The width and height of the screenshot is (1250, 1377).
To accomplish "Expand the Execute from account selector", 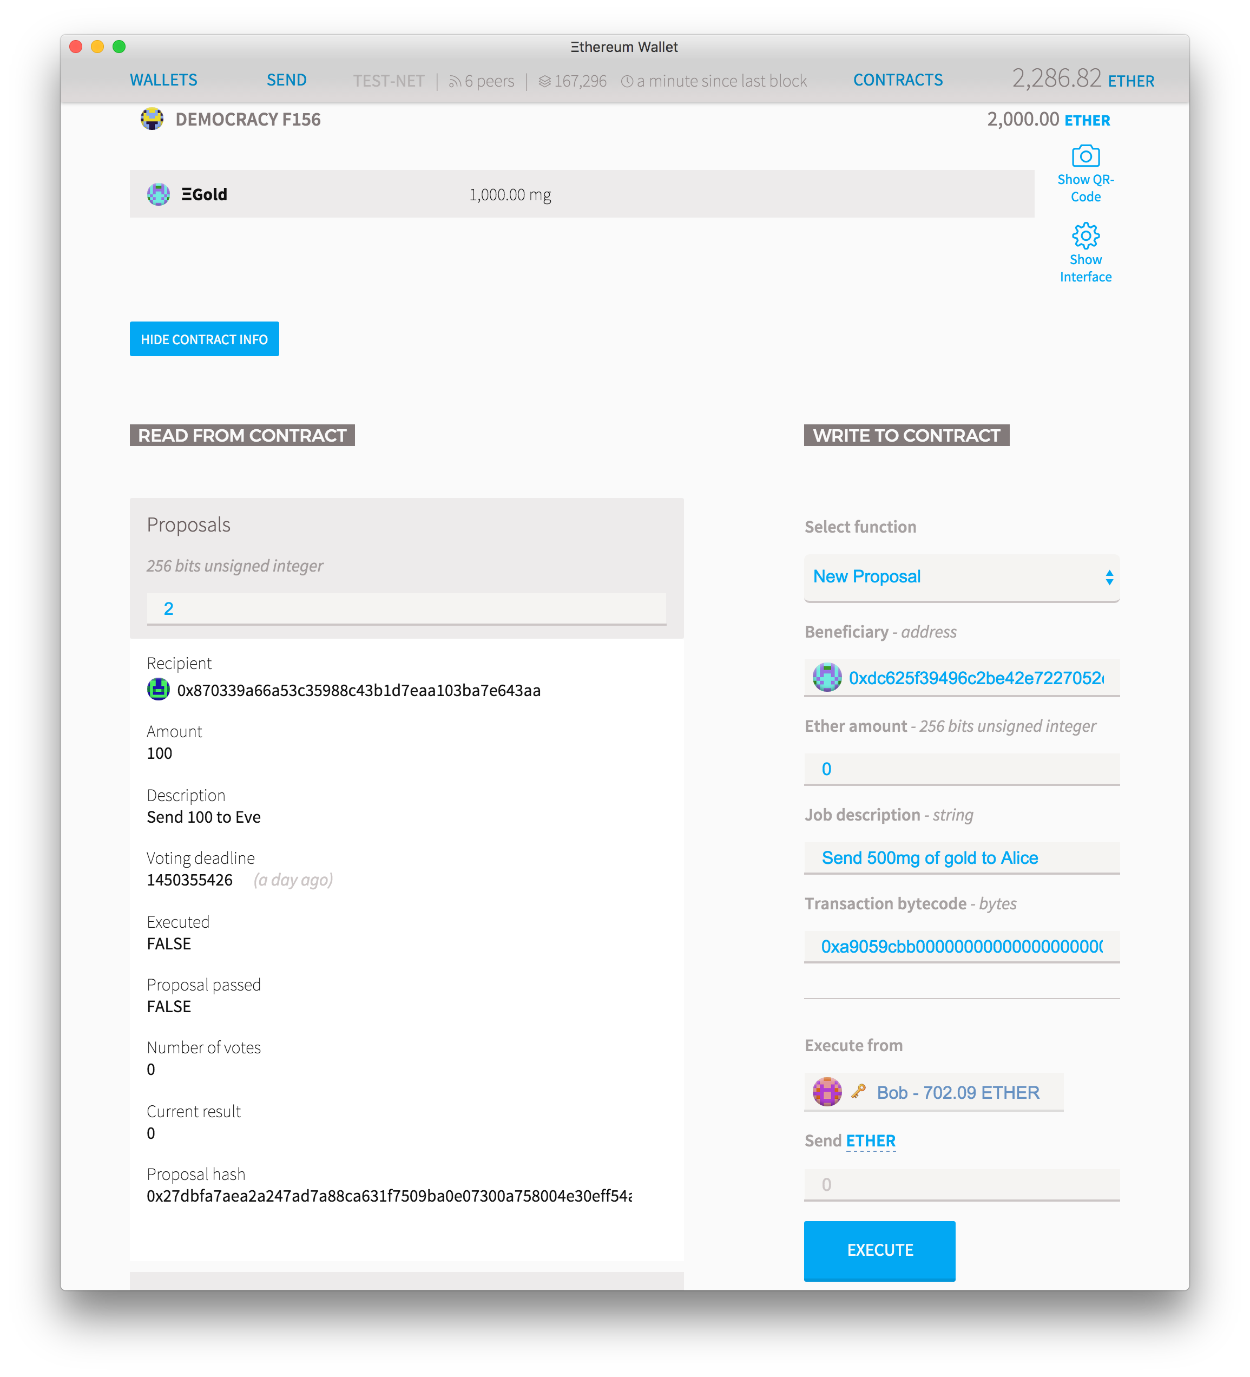I will click(x=930, y=1092).
